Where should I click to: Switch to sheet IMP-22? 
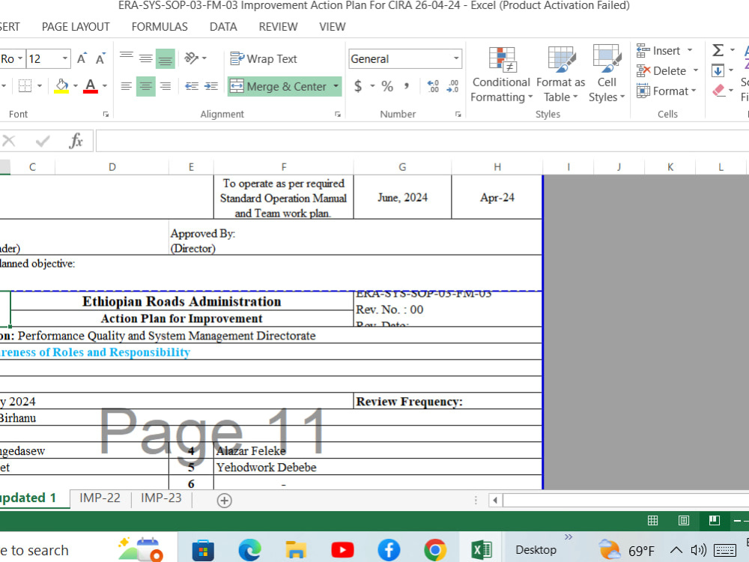click(100, 498)
